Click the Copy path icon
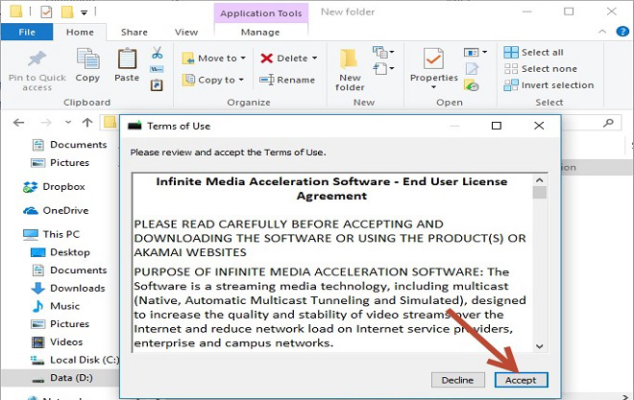634x400 pixels. pos(157,69)
